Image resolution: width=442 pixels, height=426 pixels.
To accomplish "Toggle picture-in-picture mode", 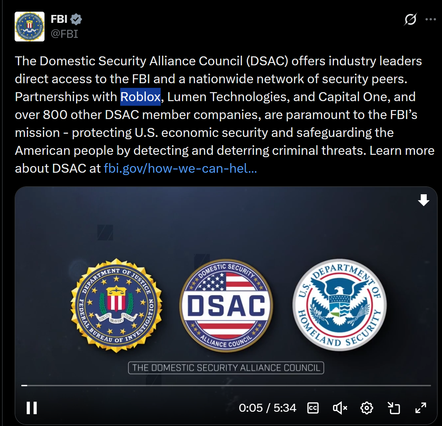I will (394, 408).
